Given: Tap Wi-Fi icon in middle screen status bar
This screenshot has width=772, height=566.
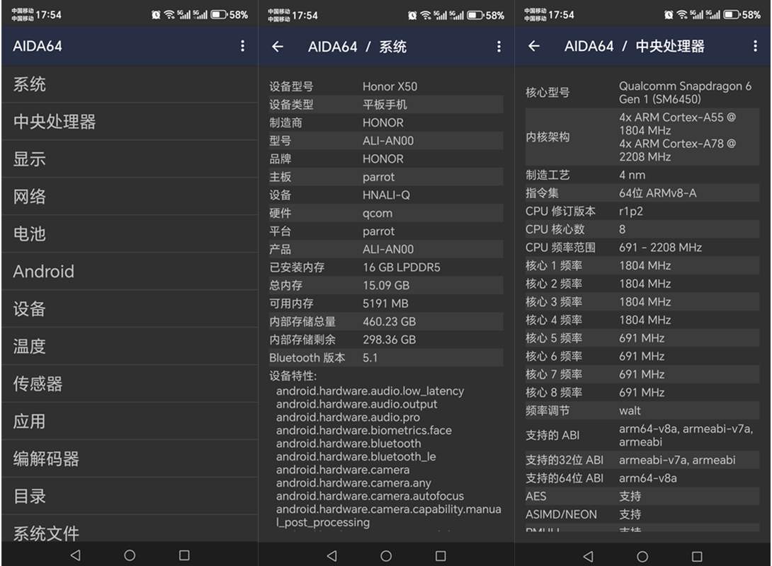Looking at the screenshot, I should (426, 16).
